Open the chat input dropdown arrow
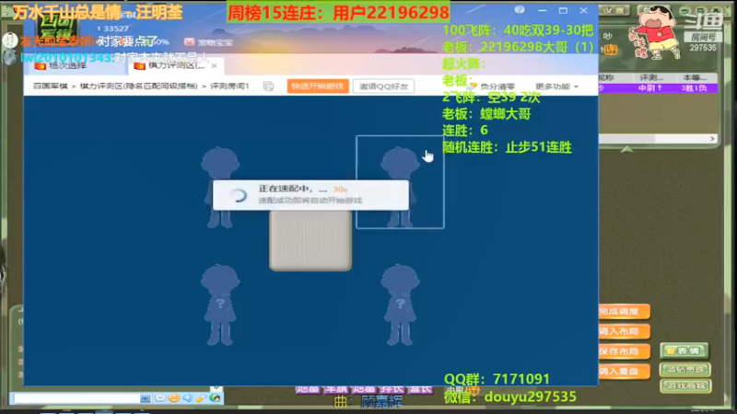The image size is (737, 414). click(145, 398)
